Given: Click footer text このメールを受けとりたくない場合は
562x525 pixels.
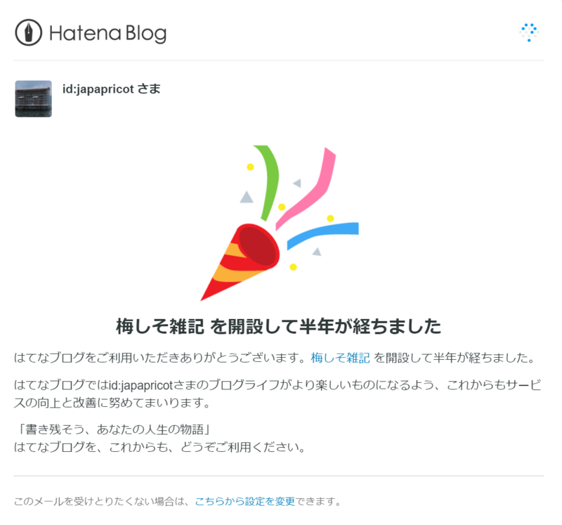Looking at the screenshot, I should pyautogui.click(x=102, y=501).
